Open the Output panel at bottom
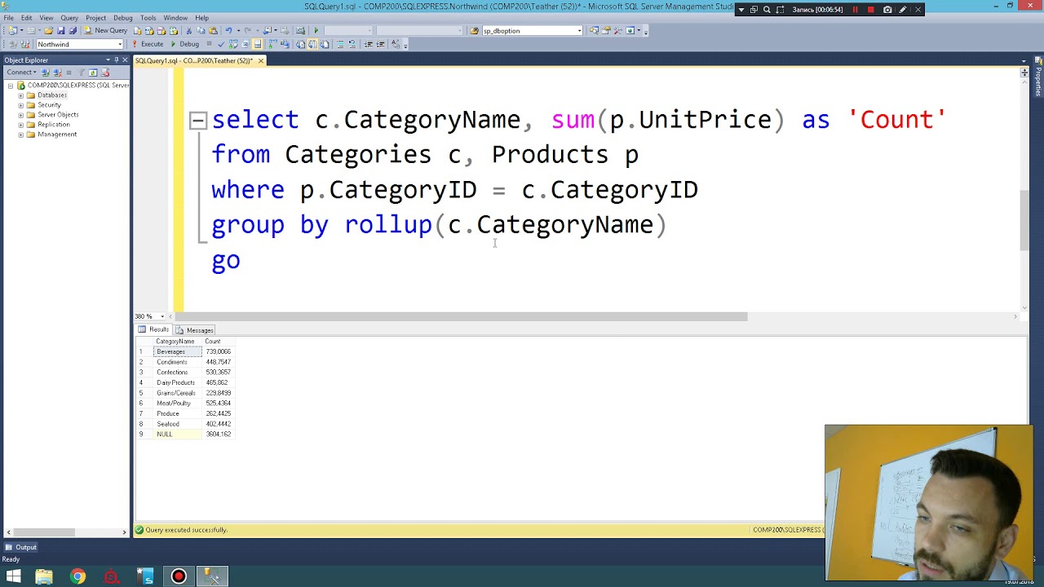Image resolution: width=1044 pixels, height=587 pixels. [x=20, y=547]
